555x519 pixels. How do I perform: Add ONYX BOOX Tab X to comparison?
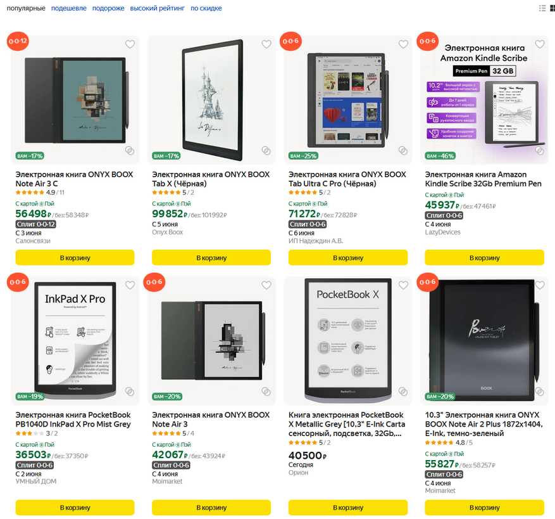(x=266, y=151)
